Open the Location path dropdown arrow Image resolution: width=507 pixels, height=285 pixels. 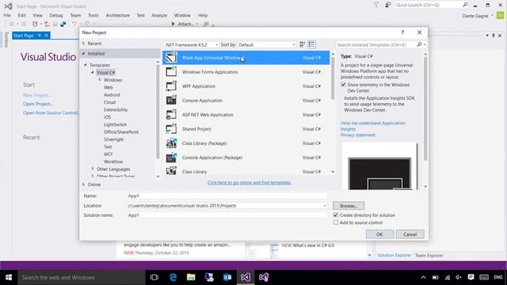point(324,206)
